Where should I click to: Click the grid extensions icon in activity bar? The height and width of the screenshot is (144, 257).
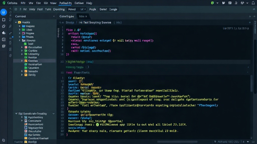tap(4, 46)
